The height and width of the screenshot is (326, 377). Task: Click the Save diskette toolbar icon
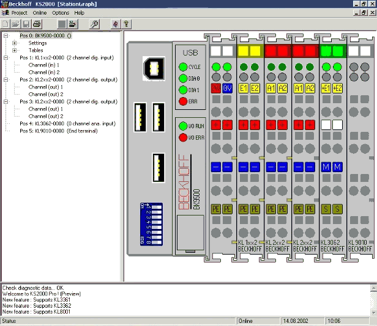[x=26, y=24]
